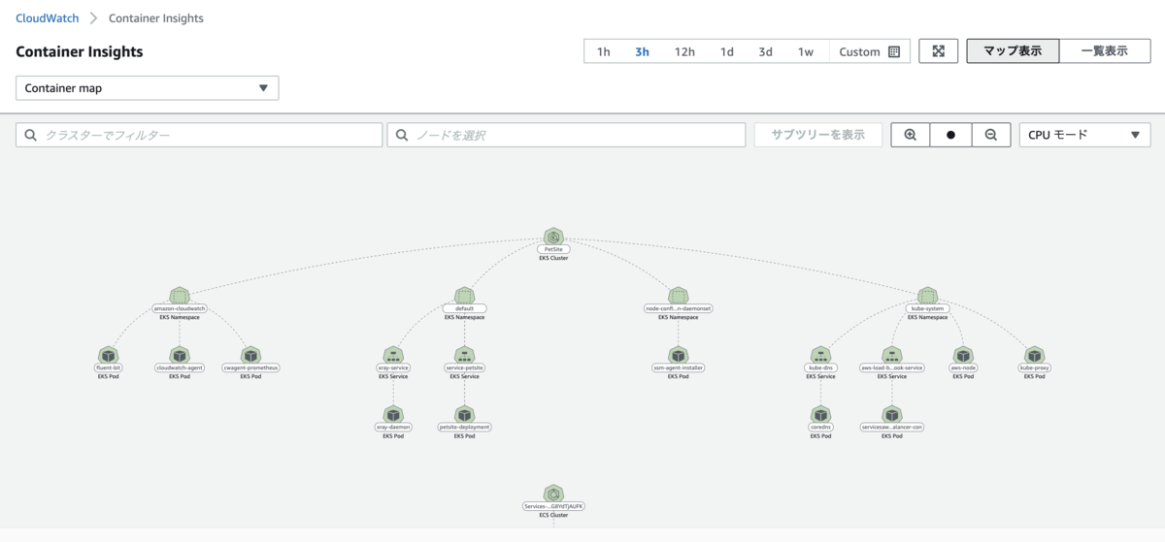Select the 12h time range tab
This screenshot has width=1165, height=542.
click(x=684, y=51)
